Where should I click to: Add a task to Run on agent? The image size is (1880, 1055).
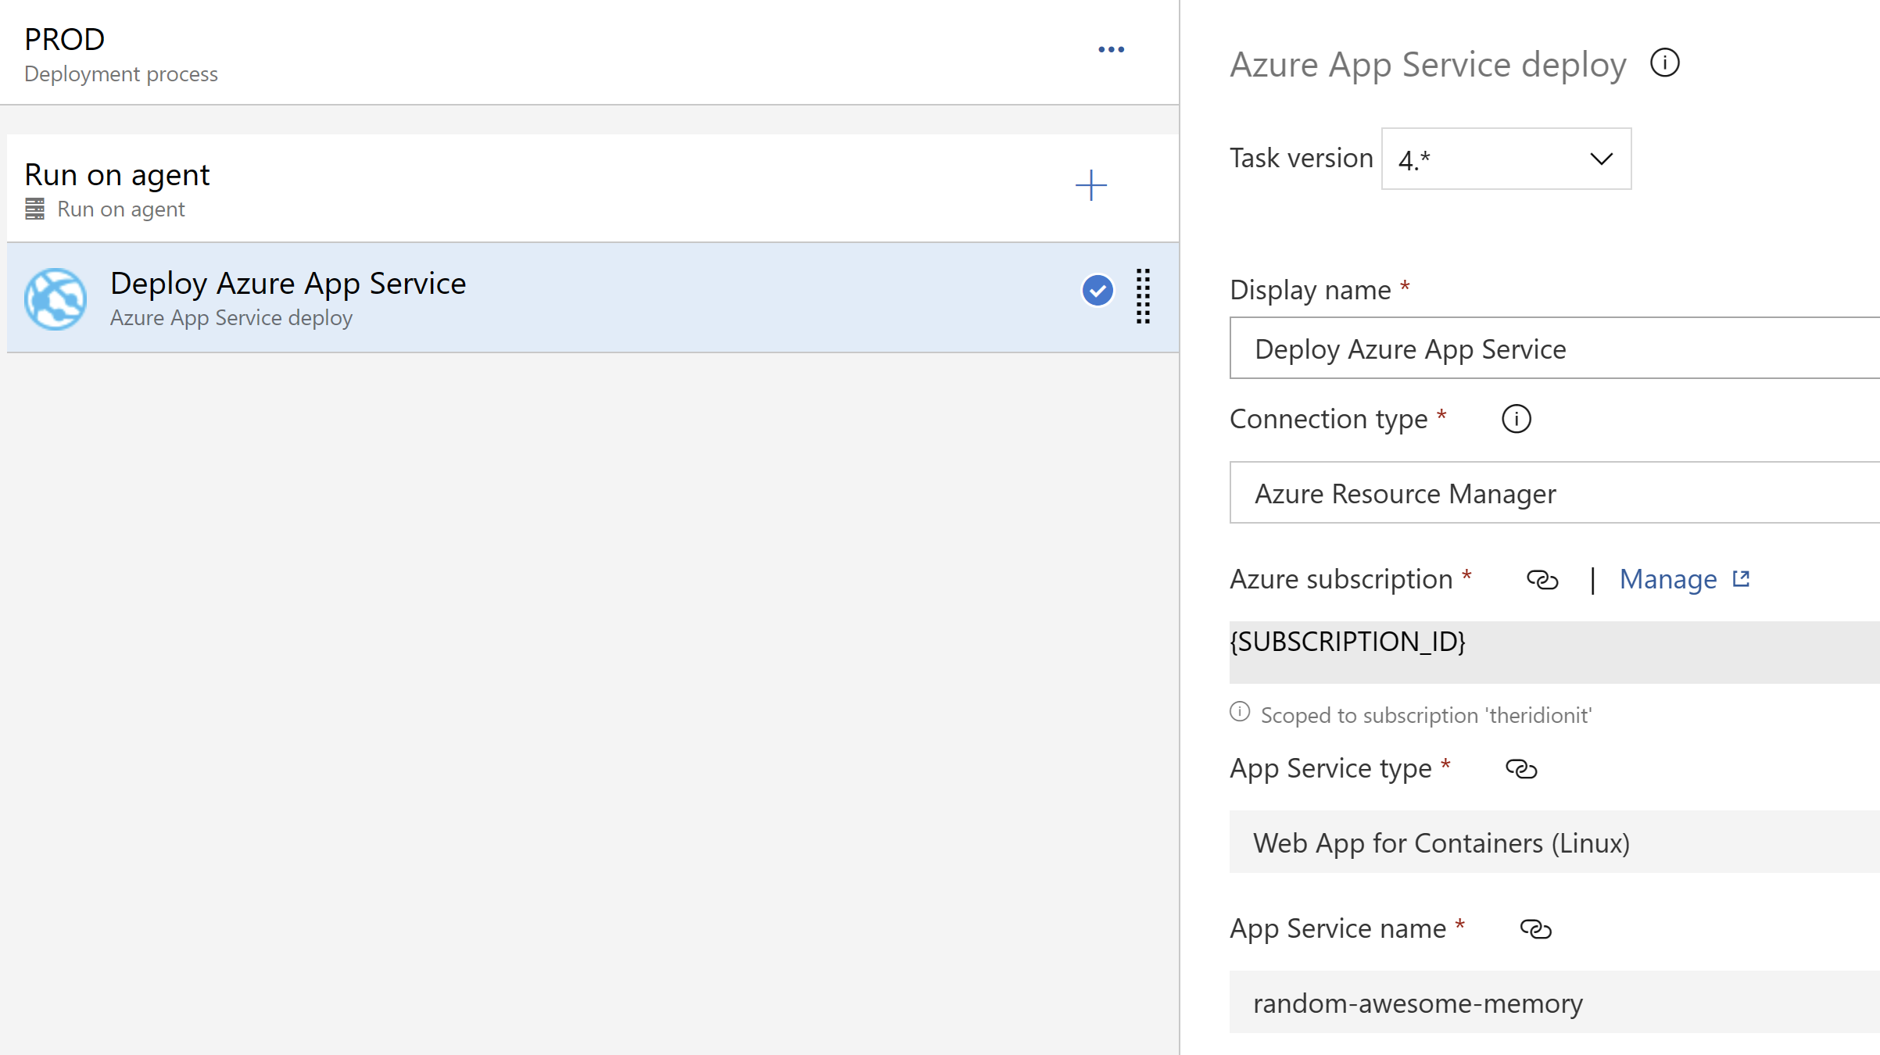[x=1090, y=186]
